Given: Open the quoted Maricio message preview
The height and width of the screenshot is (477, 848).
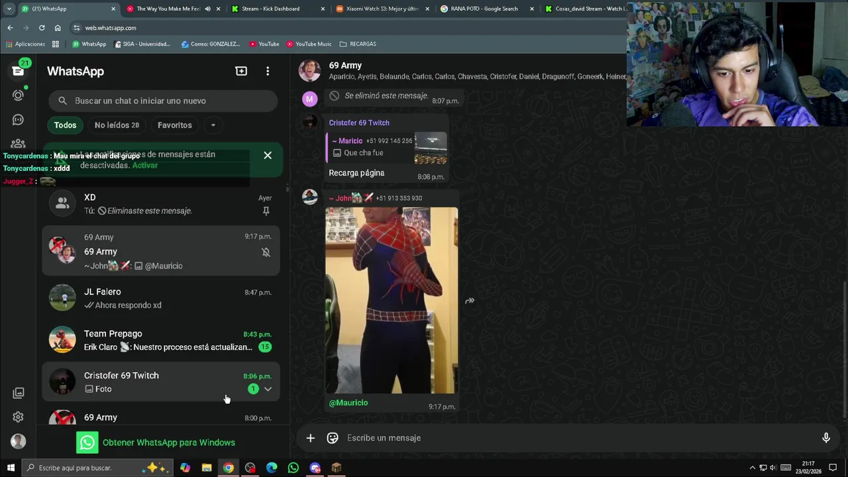Looking at the screenshot, I should tap(387, 147).
